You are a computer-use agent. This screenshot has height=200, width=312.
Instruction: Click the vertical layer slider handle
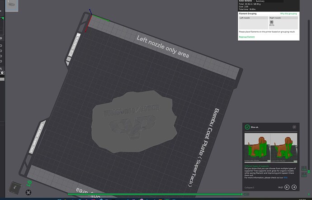coord(309,171)
